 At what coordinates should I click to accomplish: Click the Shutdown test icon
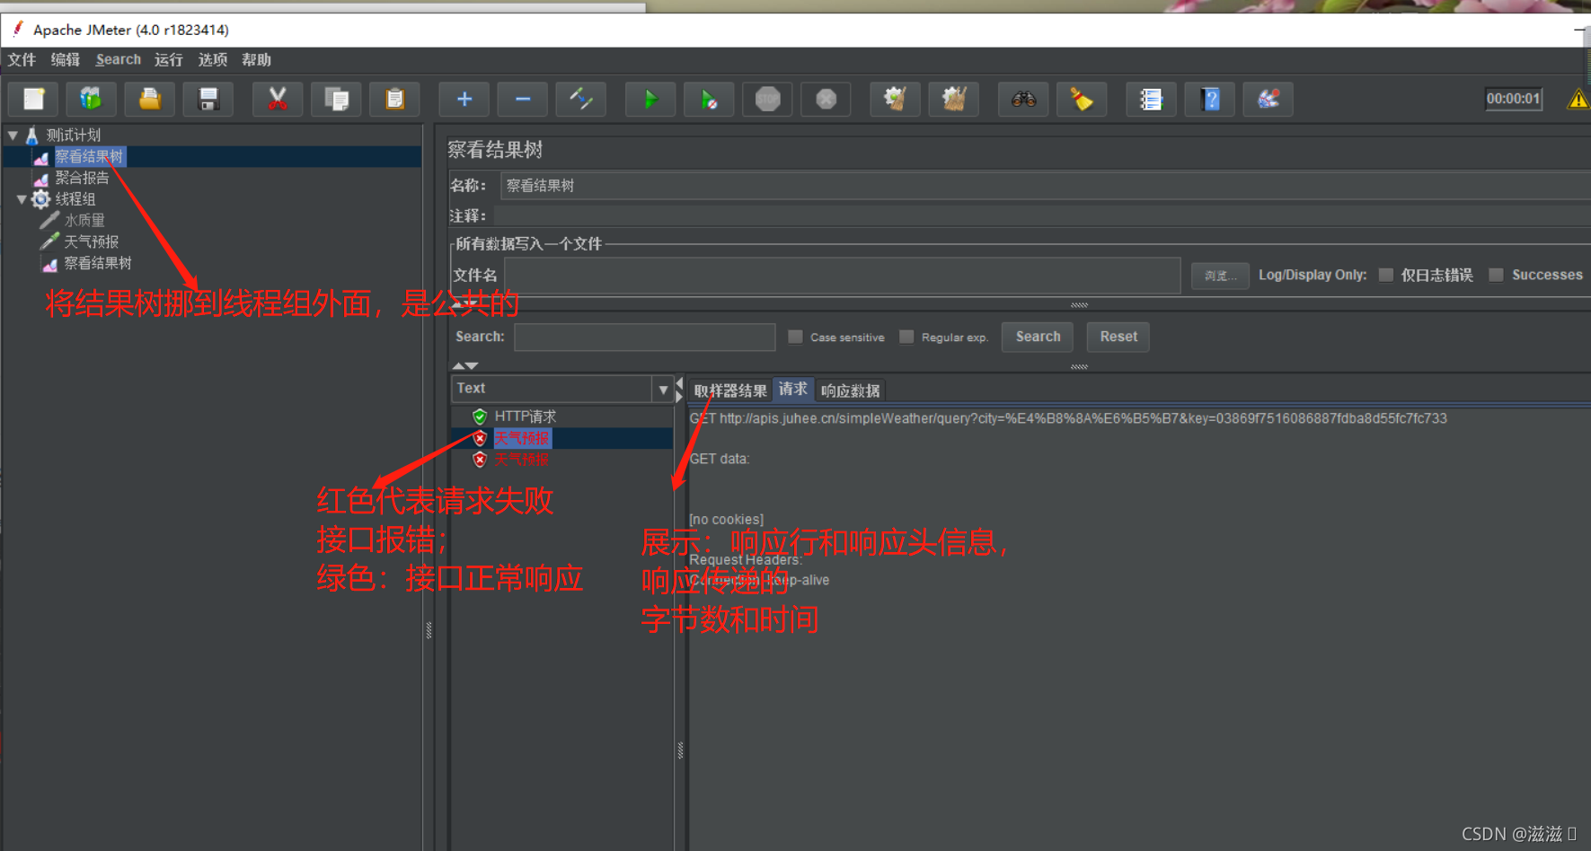(x=826, y=99)
